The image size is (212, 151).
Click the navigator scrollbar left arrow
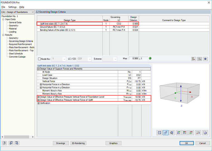pos(2,137)
